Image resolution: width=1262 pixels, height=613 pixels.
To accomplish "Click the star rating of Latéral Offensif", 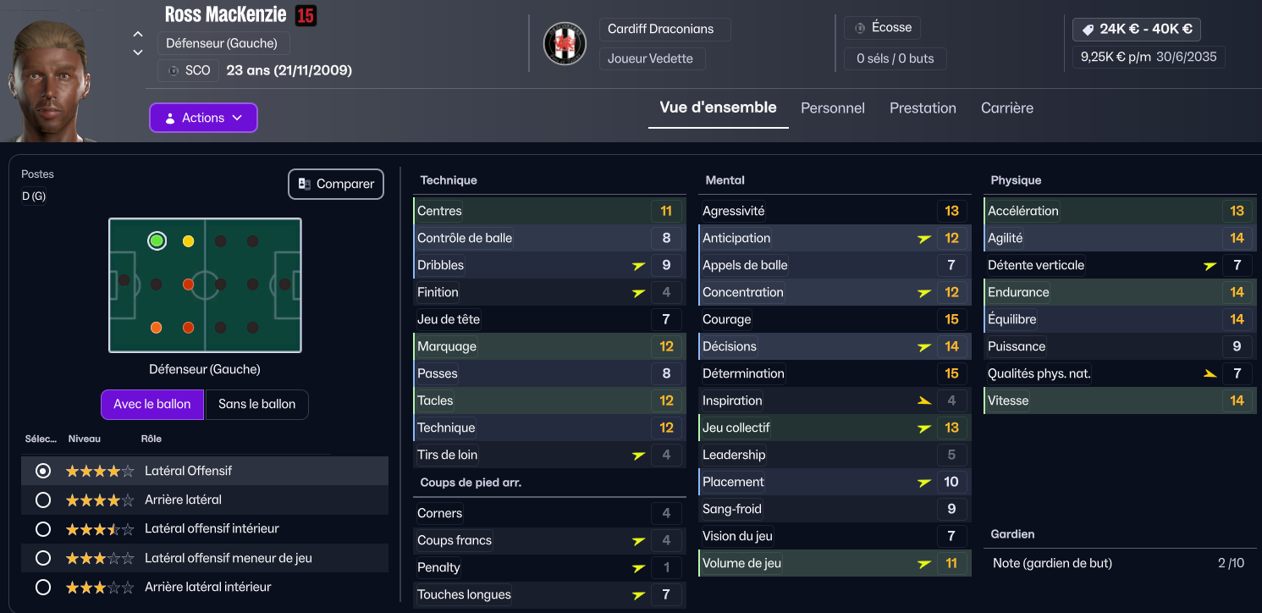I will [100, 471].
